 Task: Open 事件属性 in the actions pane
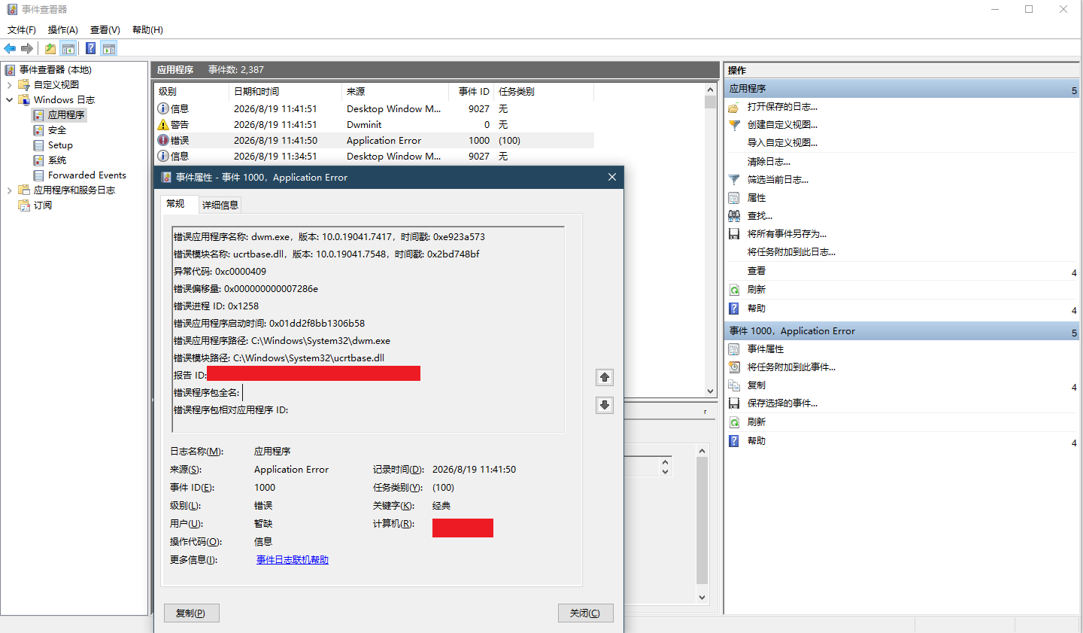click(x=766, y=349)
